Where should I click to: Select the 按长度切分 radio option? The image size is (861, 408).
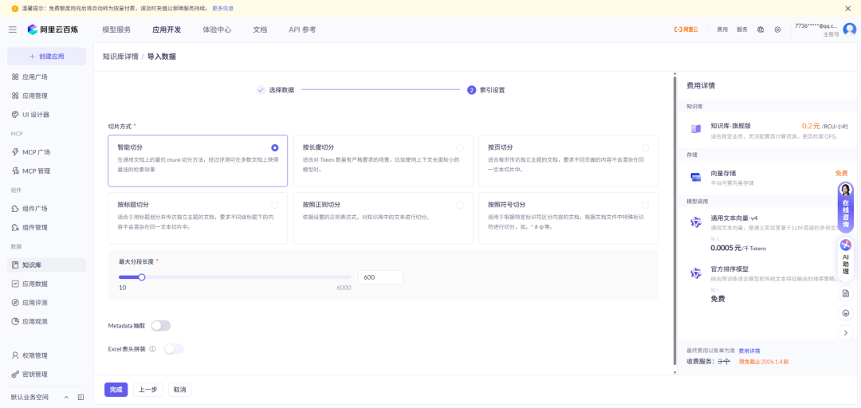[460, 147]
